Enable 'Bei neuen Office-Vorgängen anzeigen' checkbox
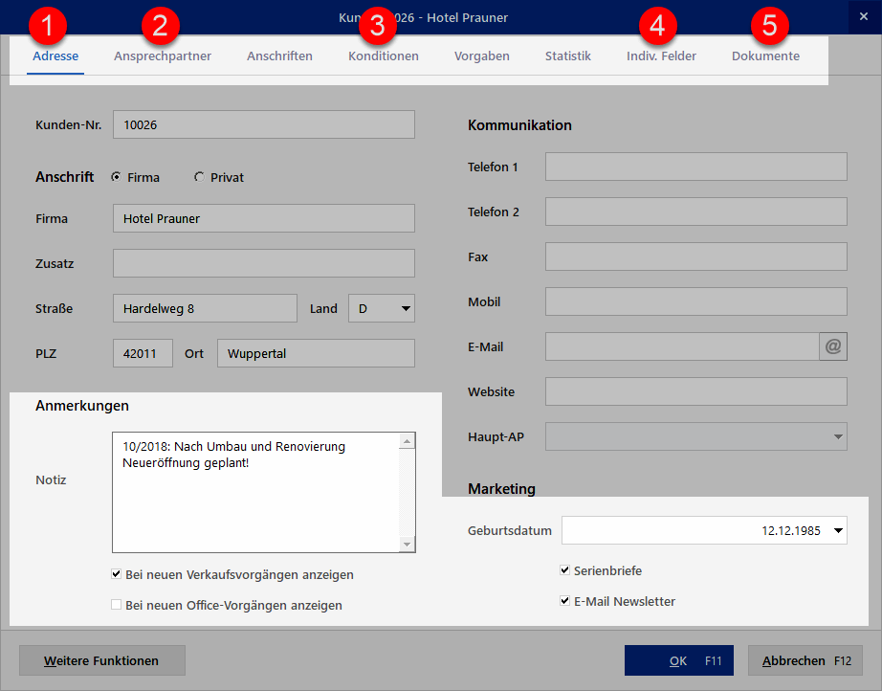 click(117, 604)
